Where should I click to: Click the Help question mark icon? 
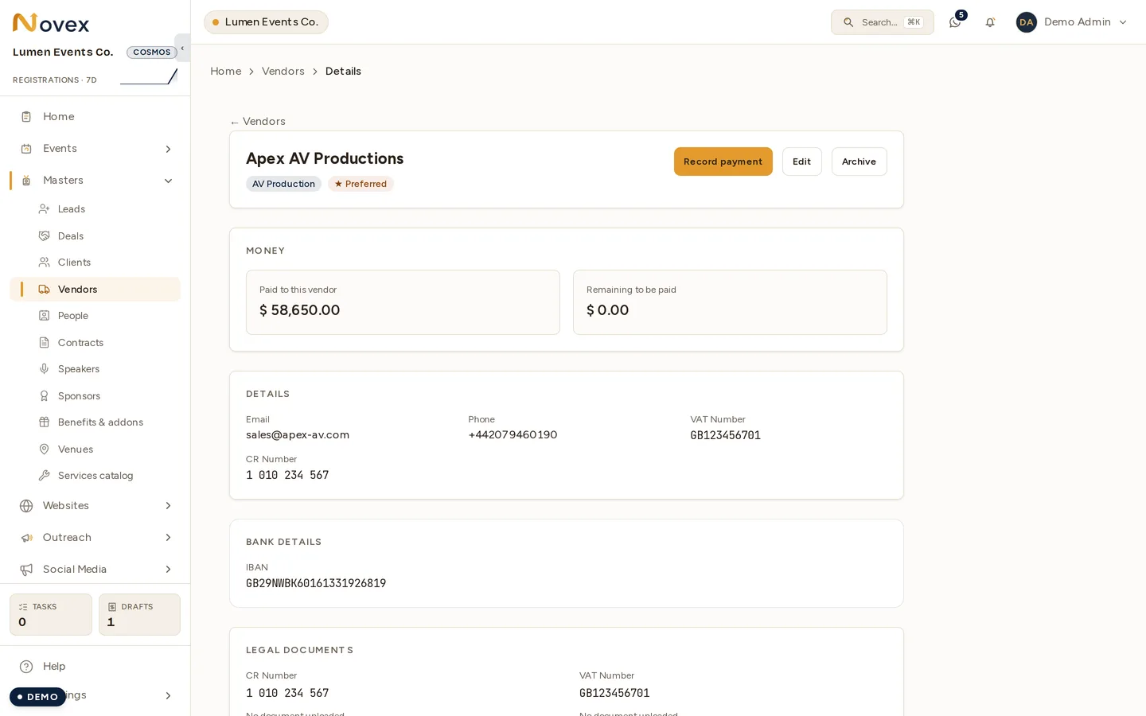pos(26,667)
